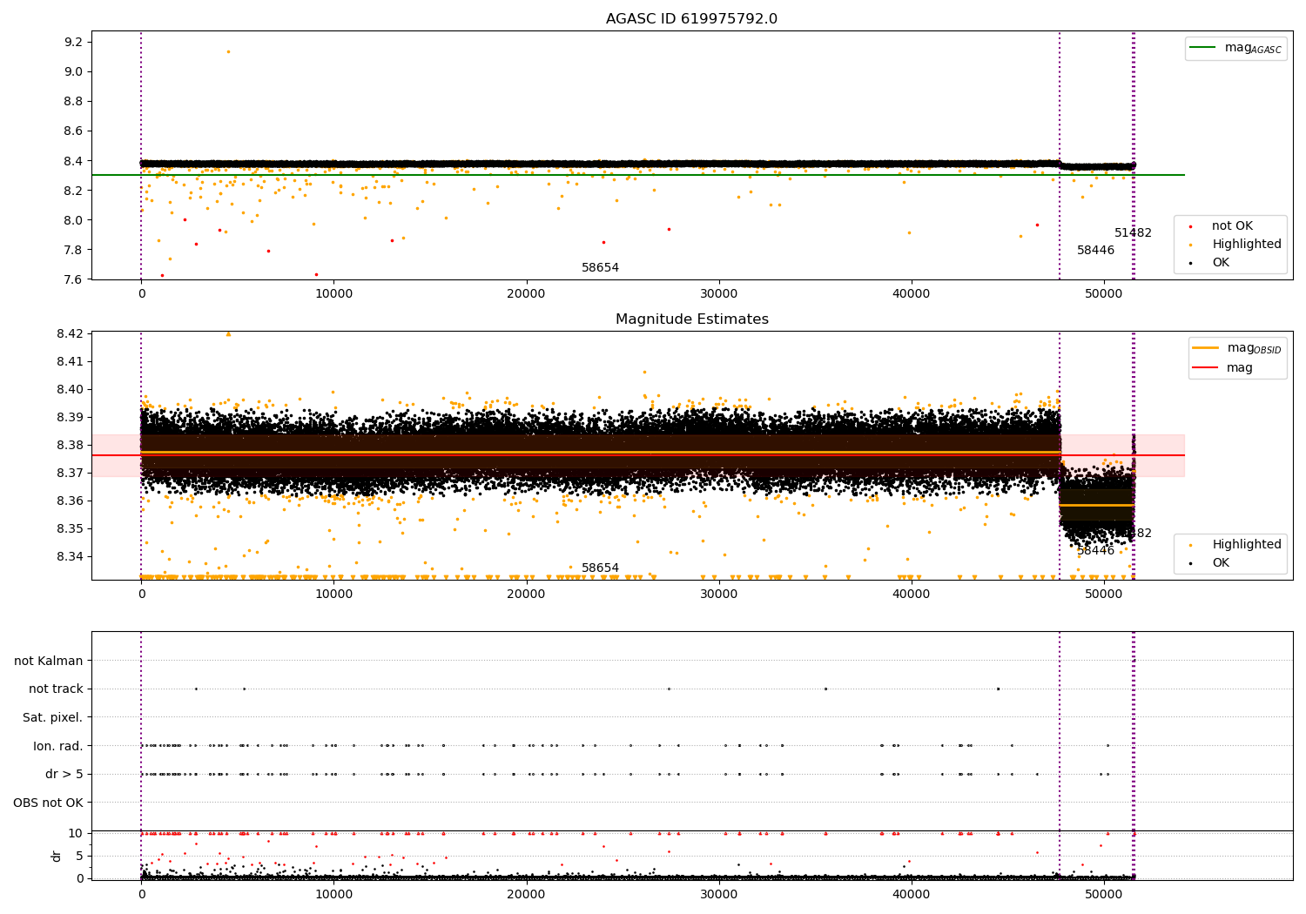Click the "8.0" y-axis tick label
The width and height of the screenshot is (1306, 914).
click(x=74, y=220)
